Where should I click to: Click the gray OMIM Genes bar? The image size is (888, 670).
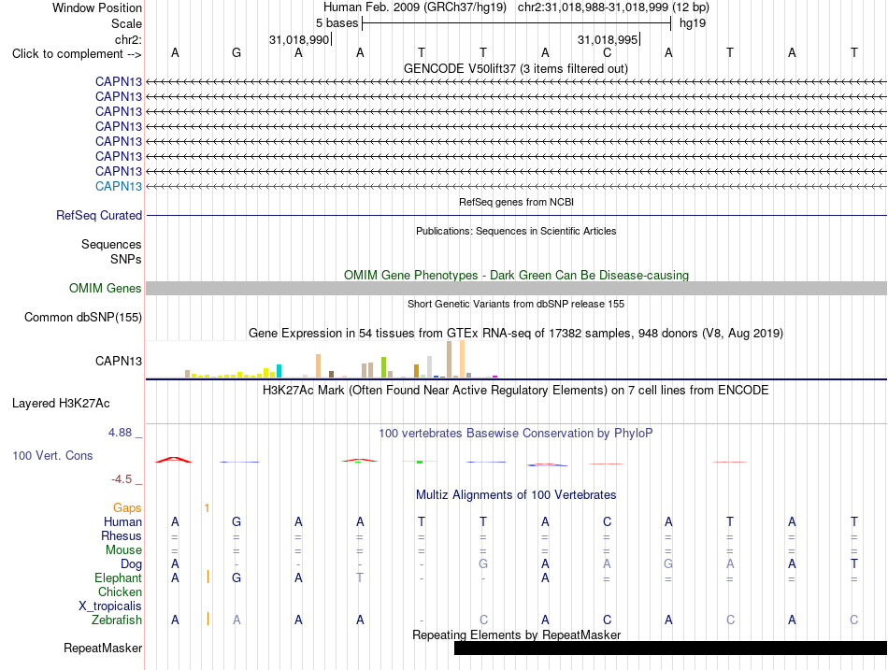click(517, 288)
